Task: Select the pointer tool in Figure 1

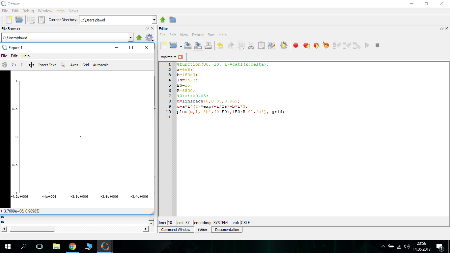Action: [63, 65]
